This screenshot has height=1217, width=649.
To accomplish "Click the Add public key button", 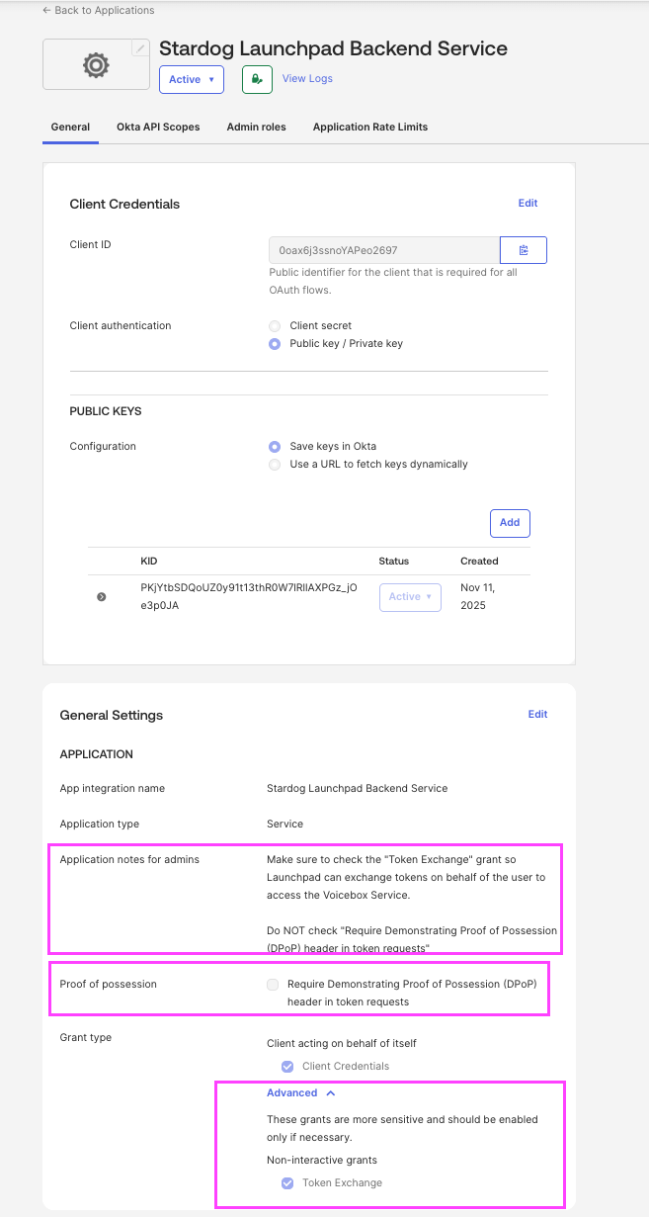I will (x=510, y=523).
